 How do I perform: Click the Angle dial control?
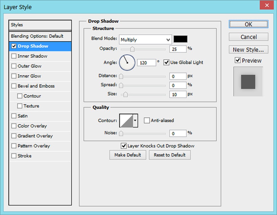coord(127,62)
